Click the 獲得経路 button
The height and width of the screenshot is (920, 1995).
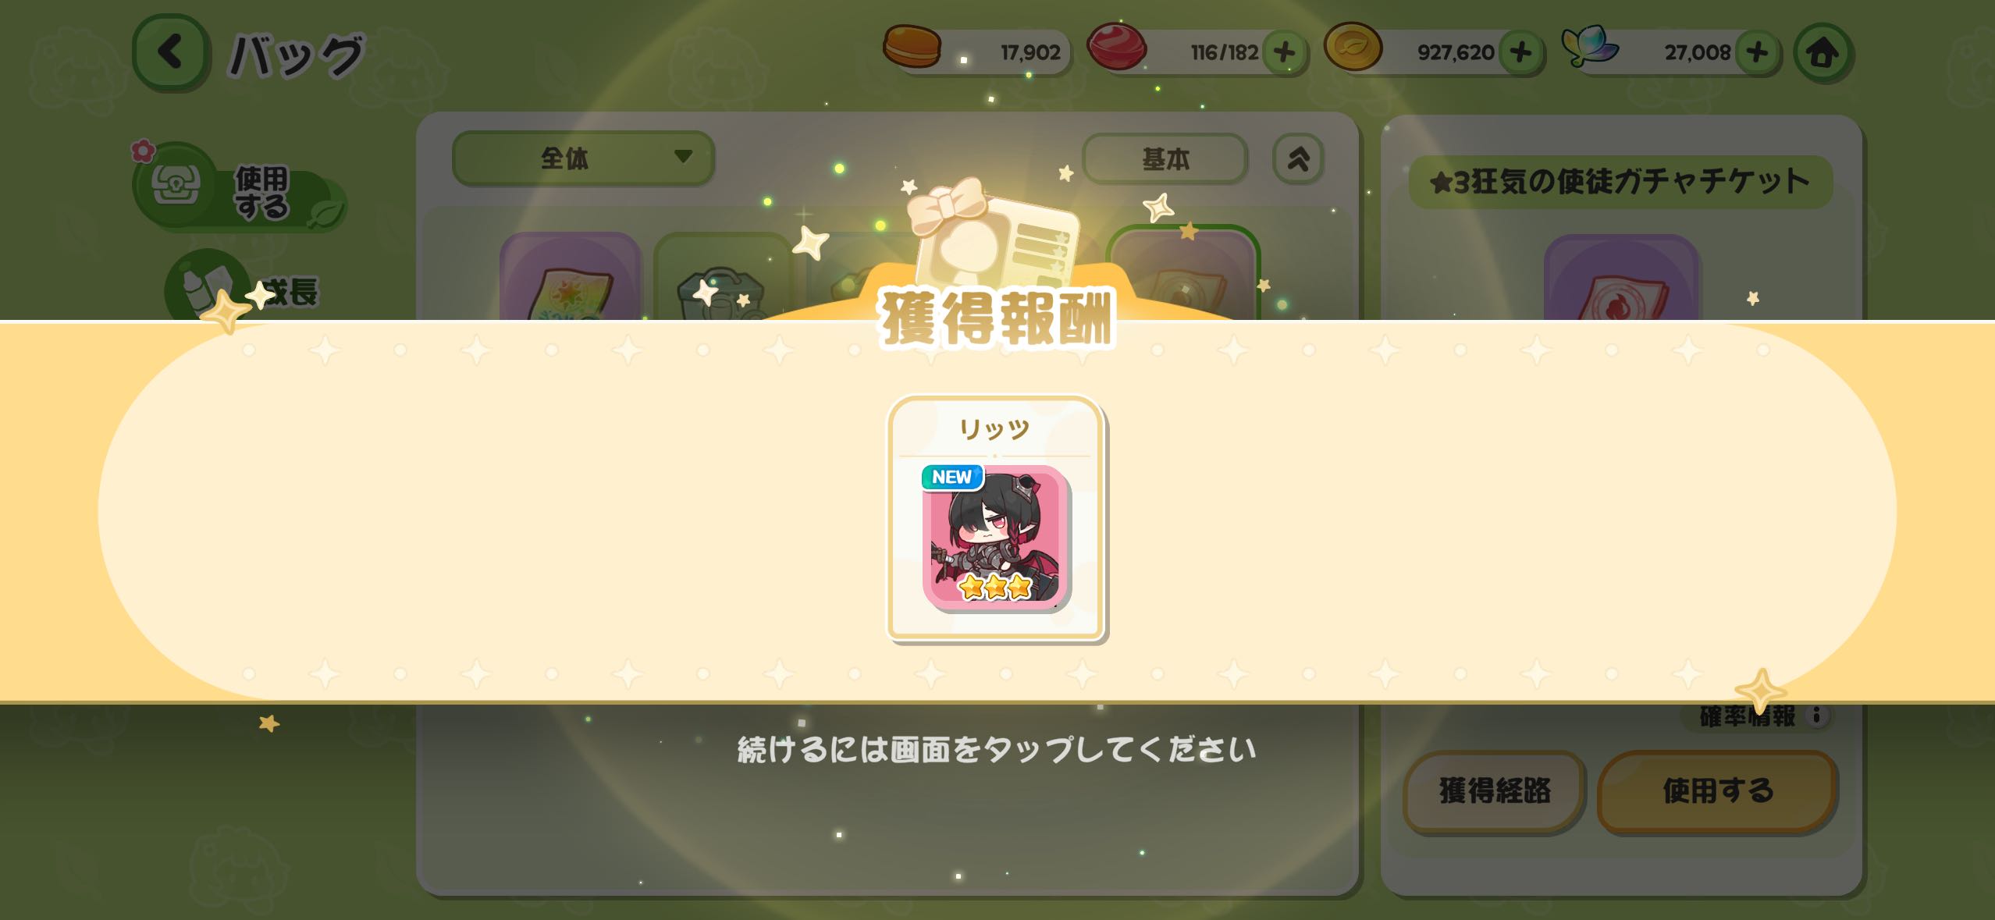[1494, 791]
